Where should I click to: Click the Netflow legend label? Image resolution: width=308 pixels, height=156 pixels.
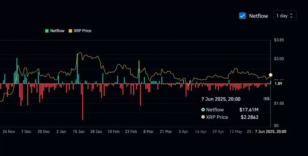(57, 31)
